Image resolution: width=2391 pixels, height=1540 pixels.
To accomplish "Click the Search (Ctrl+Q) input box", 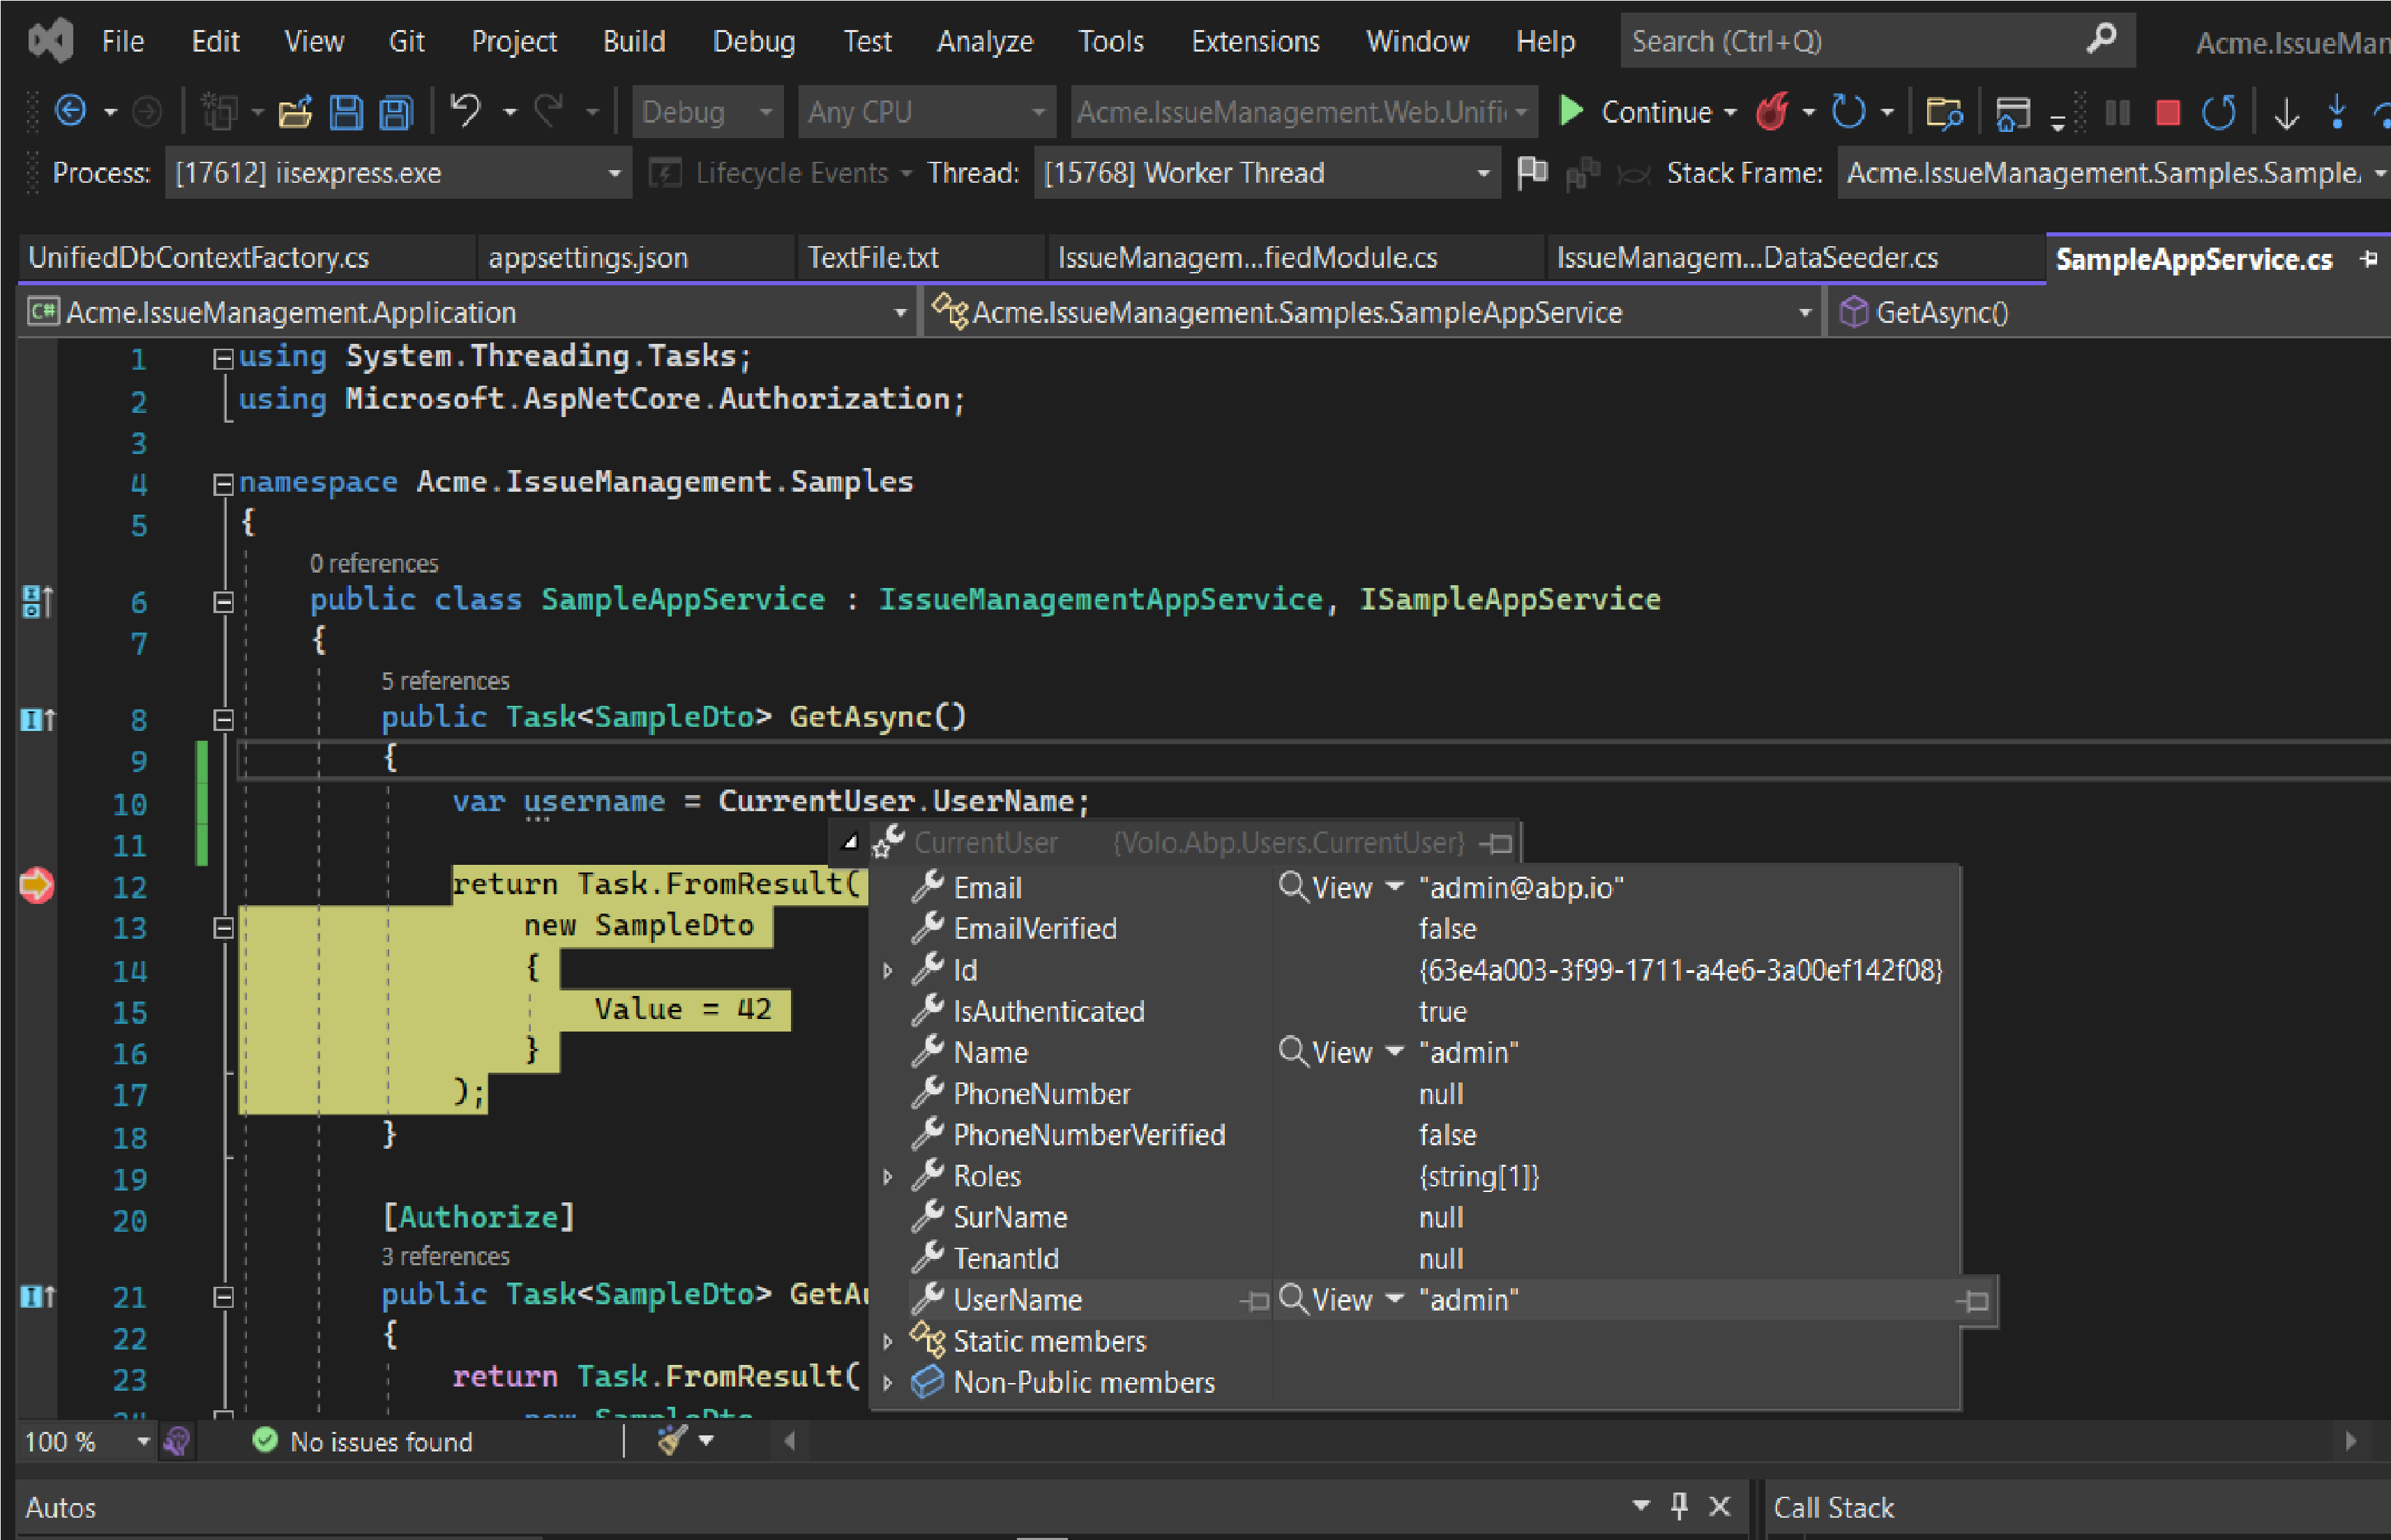I will pyautogui.click(x=1850, y=41).
